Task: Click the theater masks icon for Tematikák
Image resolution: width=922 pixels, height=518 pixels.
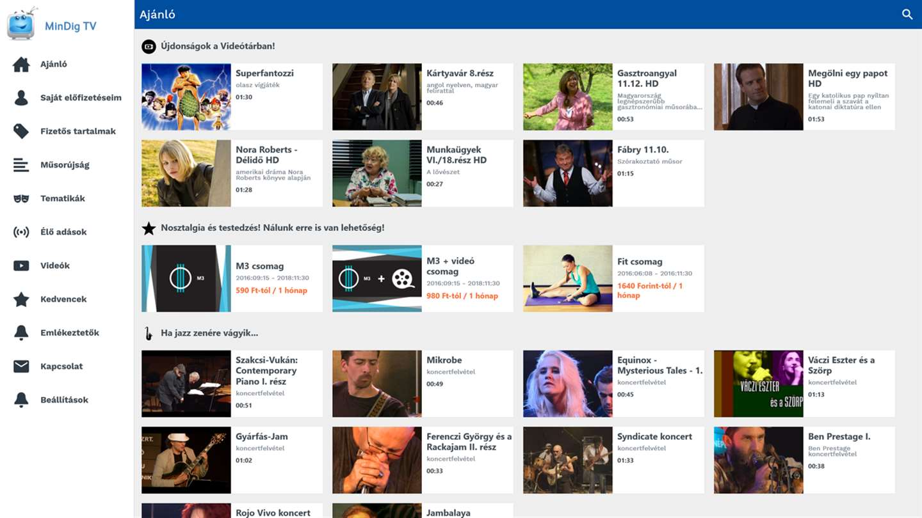Action: pyautogui.click(x=21, y=198)
